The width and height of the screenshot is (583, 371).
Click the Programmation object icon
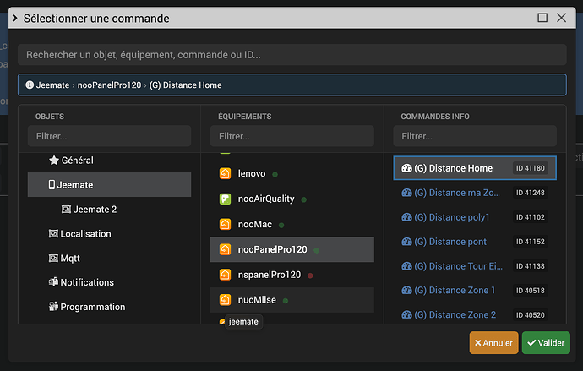pos(53,307)
